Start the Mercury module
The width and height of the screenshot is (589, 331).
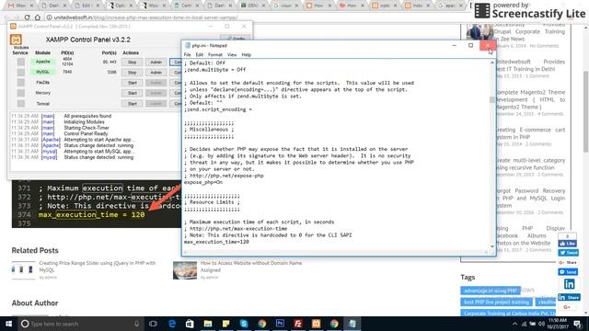pyautogui.click(x=133, y=93)
